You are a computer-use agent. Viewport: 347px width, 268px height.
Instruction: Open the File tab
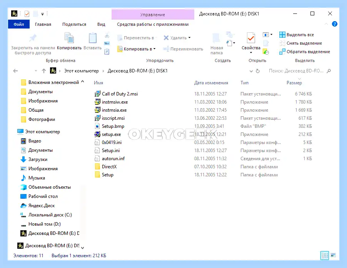(x=19, y=24)
